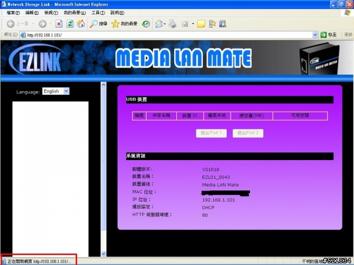
Task: Click the frame scrollbar up arrow
Action: (x=103, y=84)
